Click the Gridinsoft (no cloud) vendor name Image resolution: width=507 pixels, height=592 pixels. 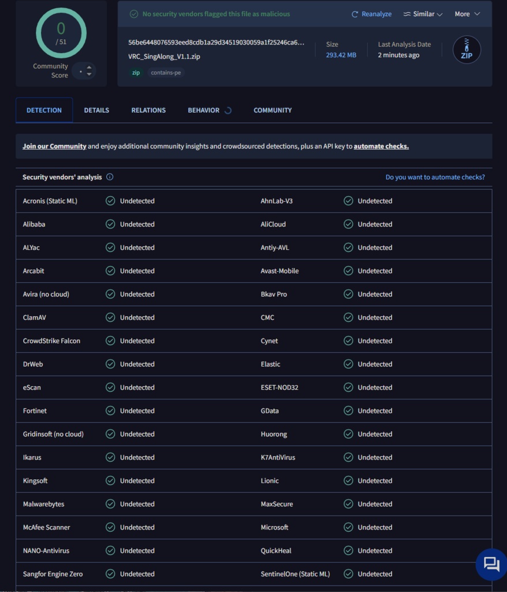(x=53, y=434)
